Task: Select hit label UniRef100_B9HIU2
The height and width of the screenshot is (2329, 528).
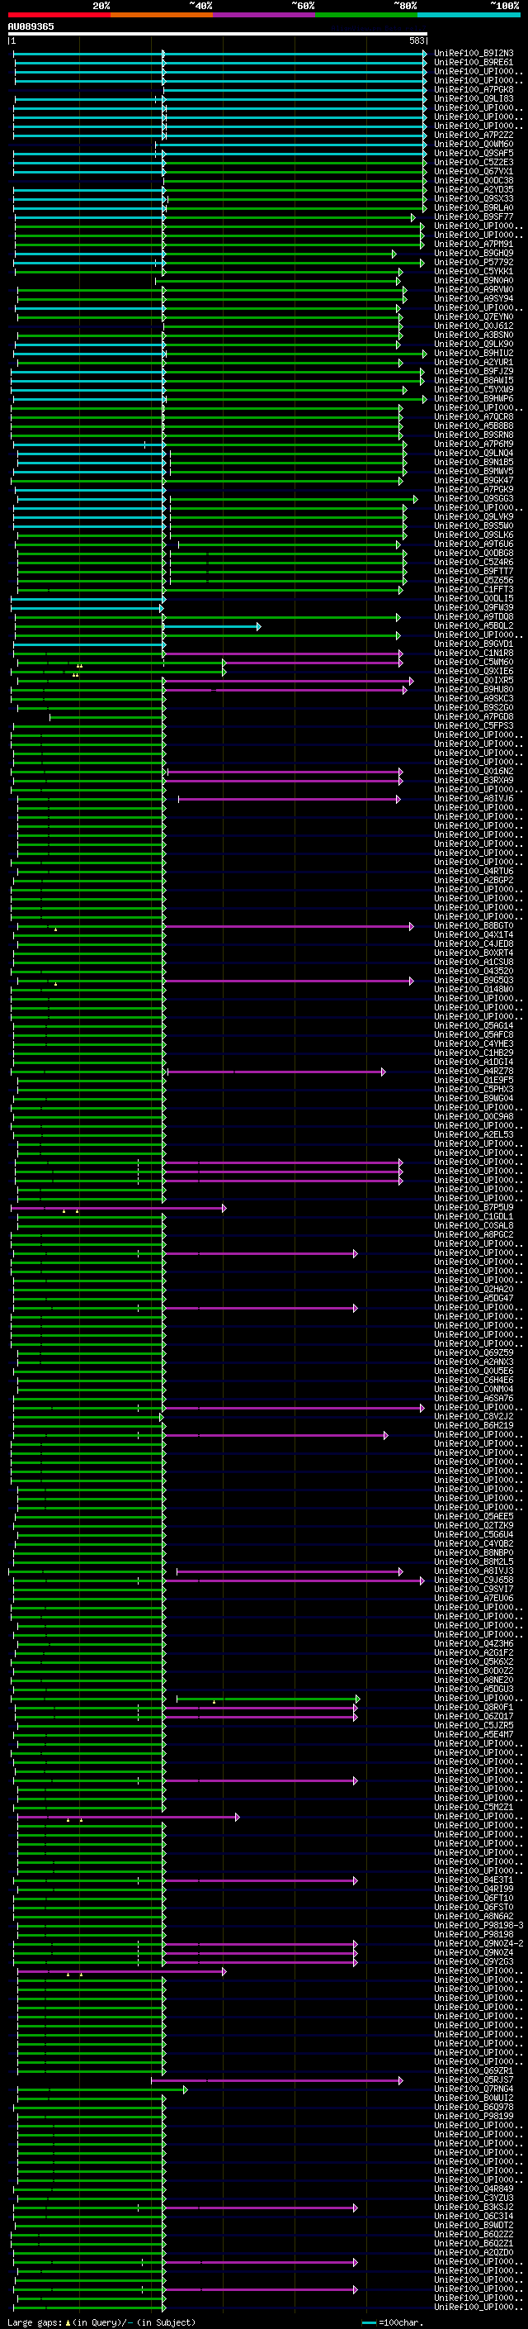Action: tap(474, 354)
